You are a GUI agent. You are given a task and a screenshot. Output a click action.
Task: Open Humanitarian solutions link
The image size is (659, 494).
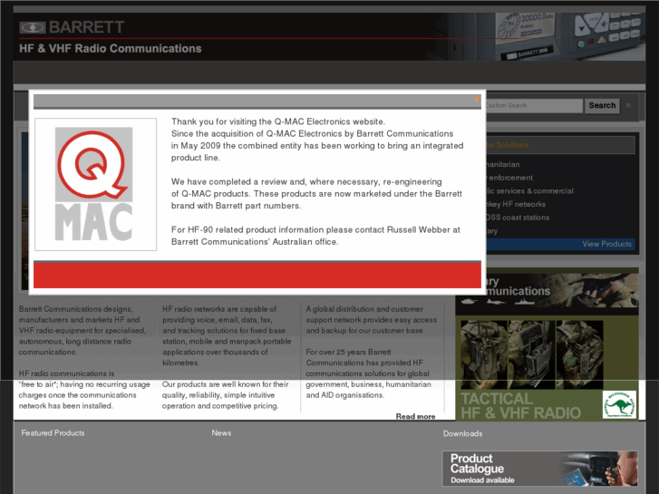[503, 164]
